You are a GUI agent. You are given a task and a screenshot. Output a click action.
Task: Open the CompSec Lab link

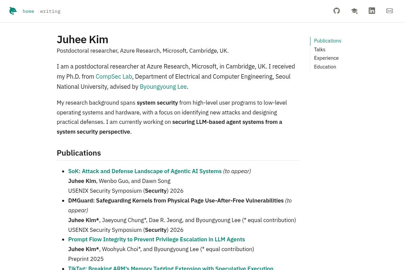tap(114, 77)
